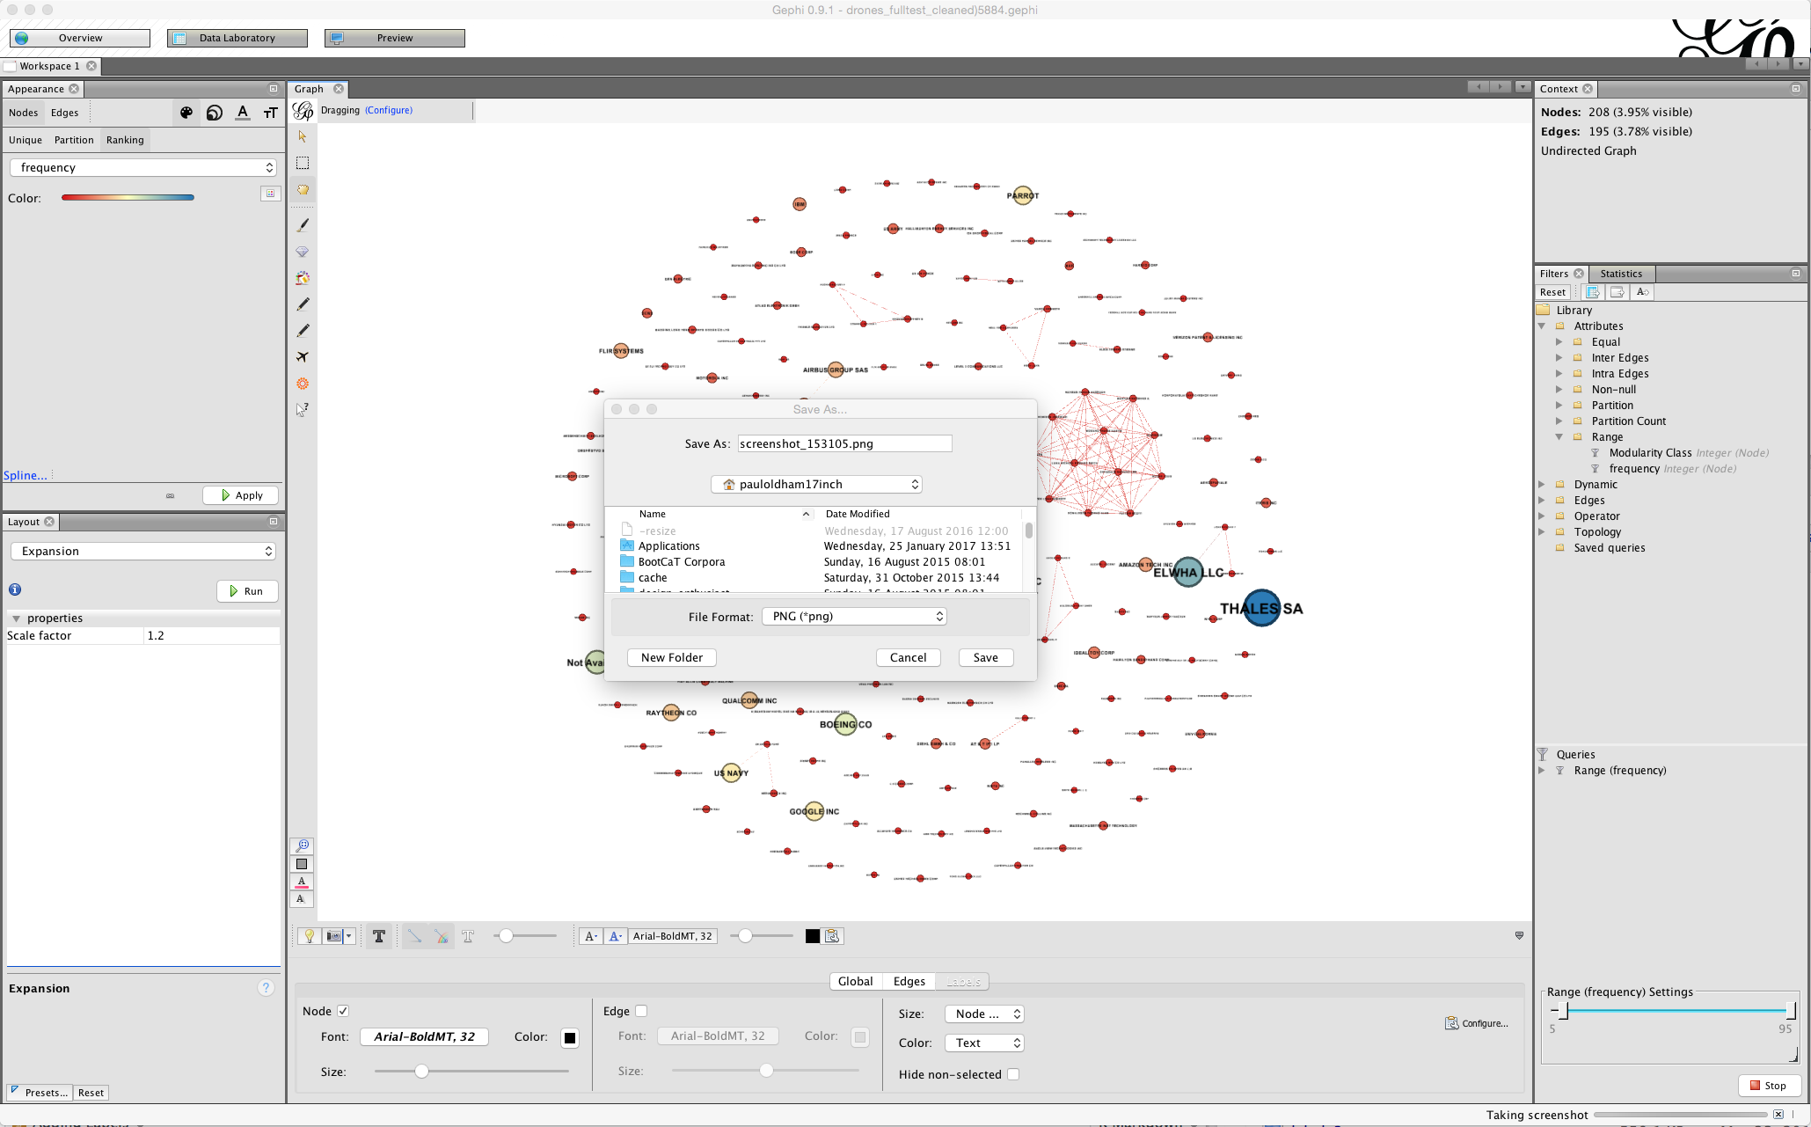Open screenshot camera dropdown arrow
Image resolution: width=1811 pixels, height=1127 pixels.
[349, 936]
